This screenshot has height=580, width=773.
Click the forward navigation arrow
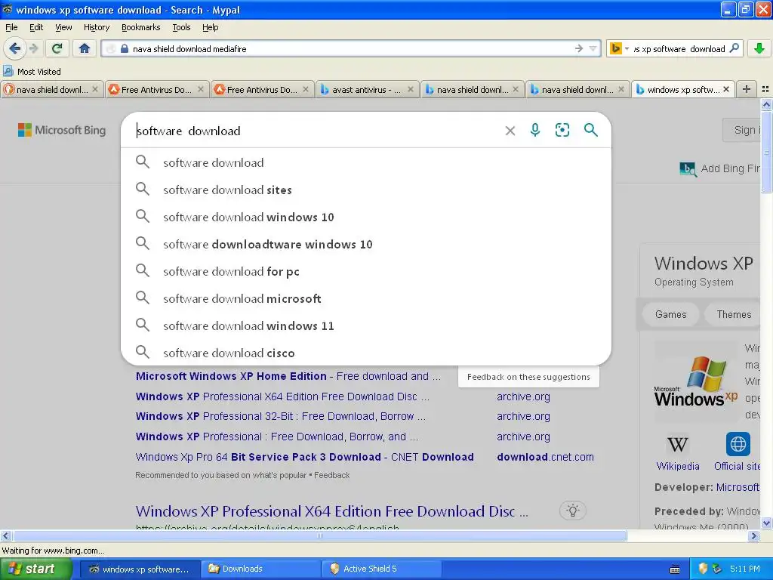(x=33, y=48)
